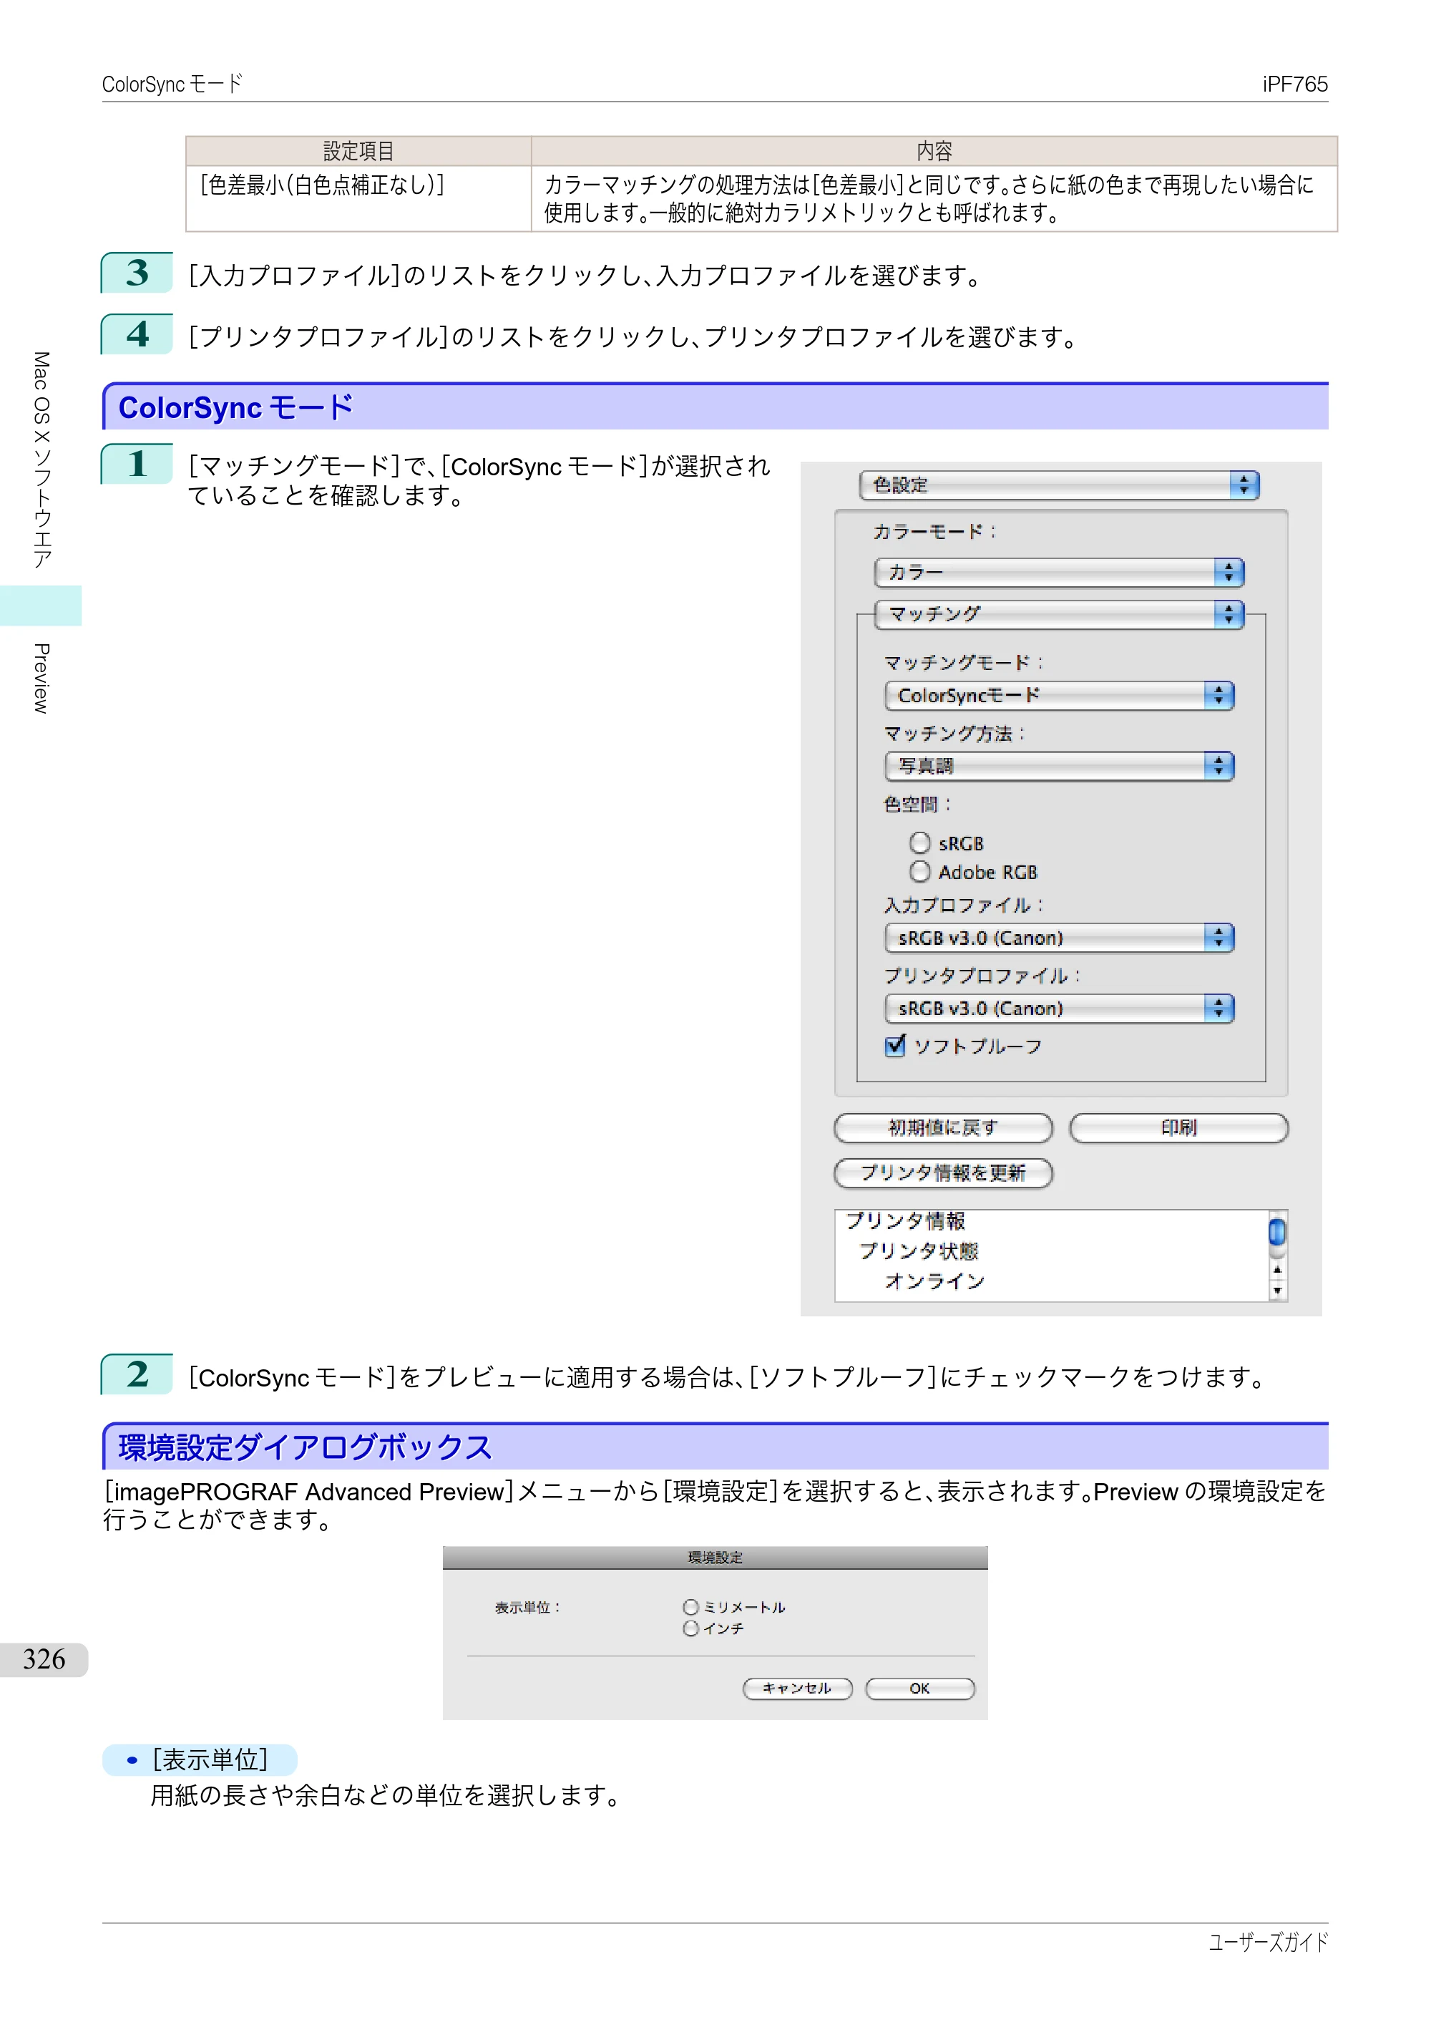The height and width of the screenshot is (2025, 1431).
Task: Open the マッチング section dropdown
Action: (x=1059, y=614)
